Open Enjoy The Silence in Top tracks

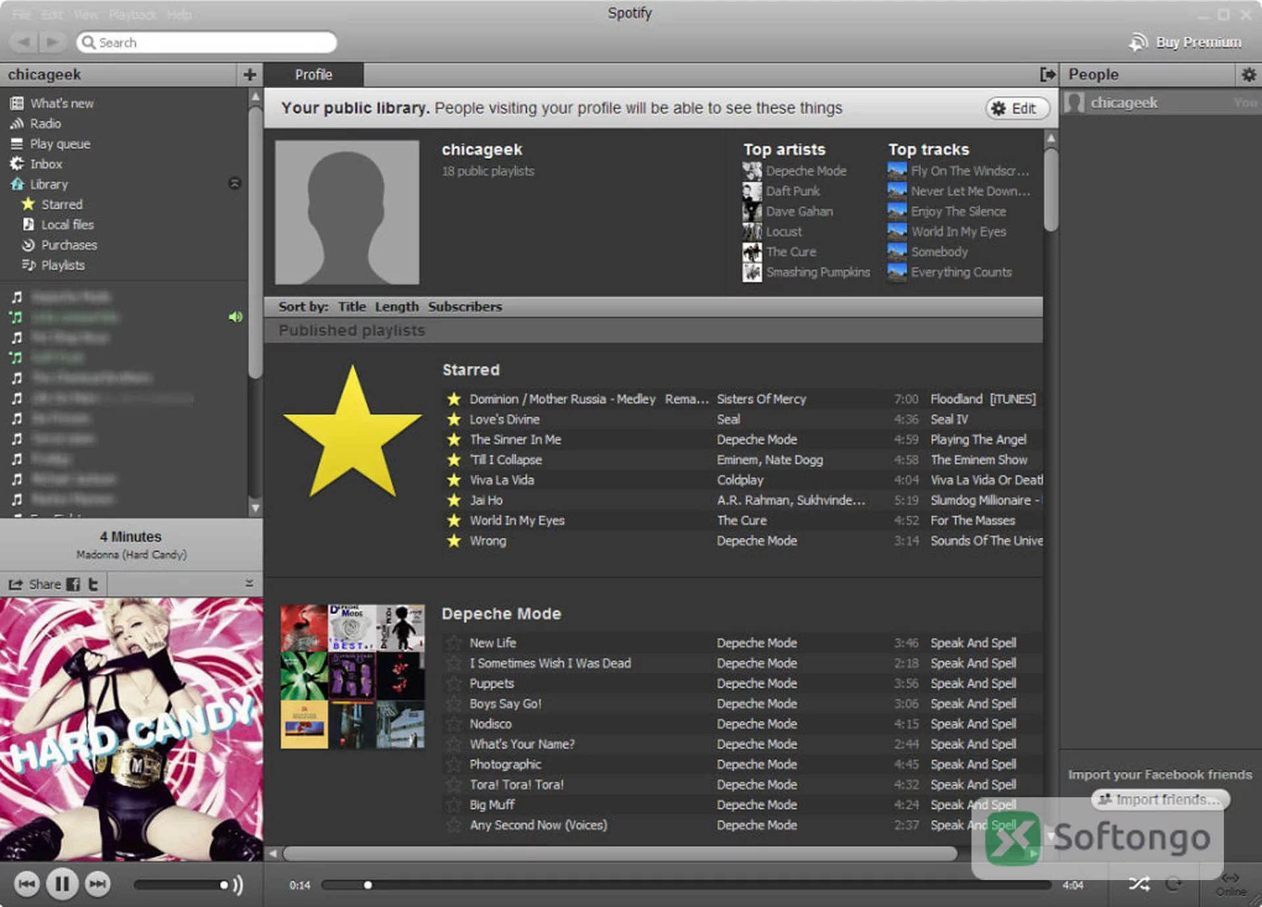click(958, 212)
